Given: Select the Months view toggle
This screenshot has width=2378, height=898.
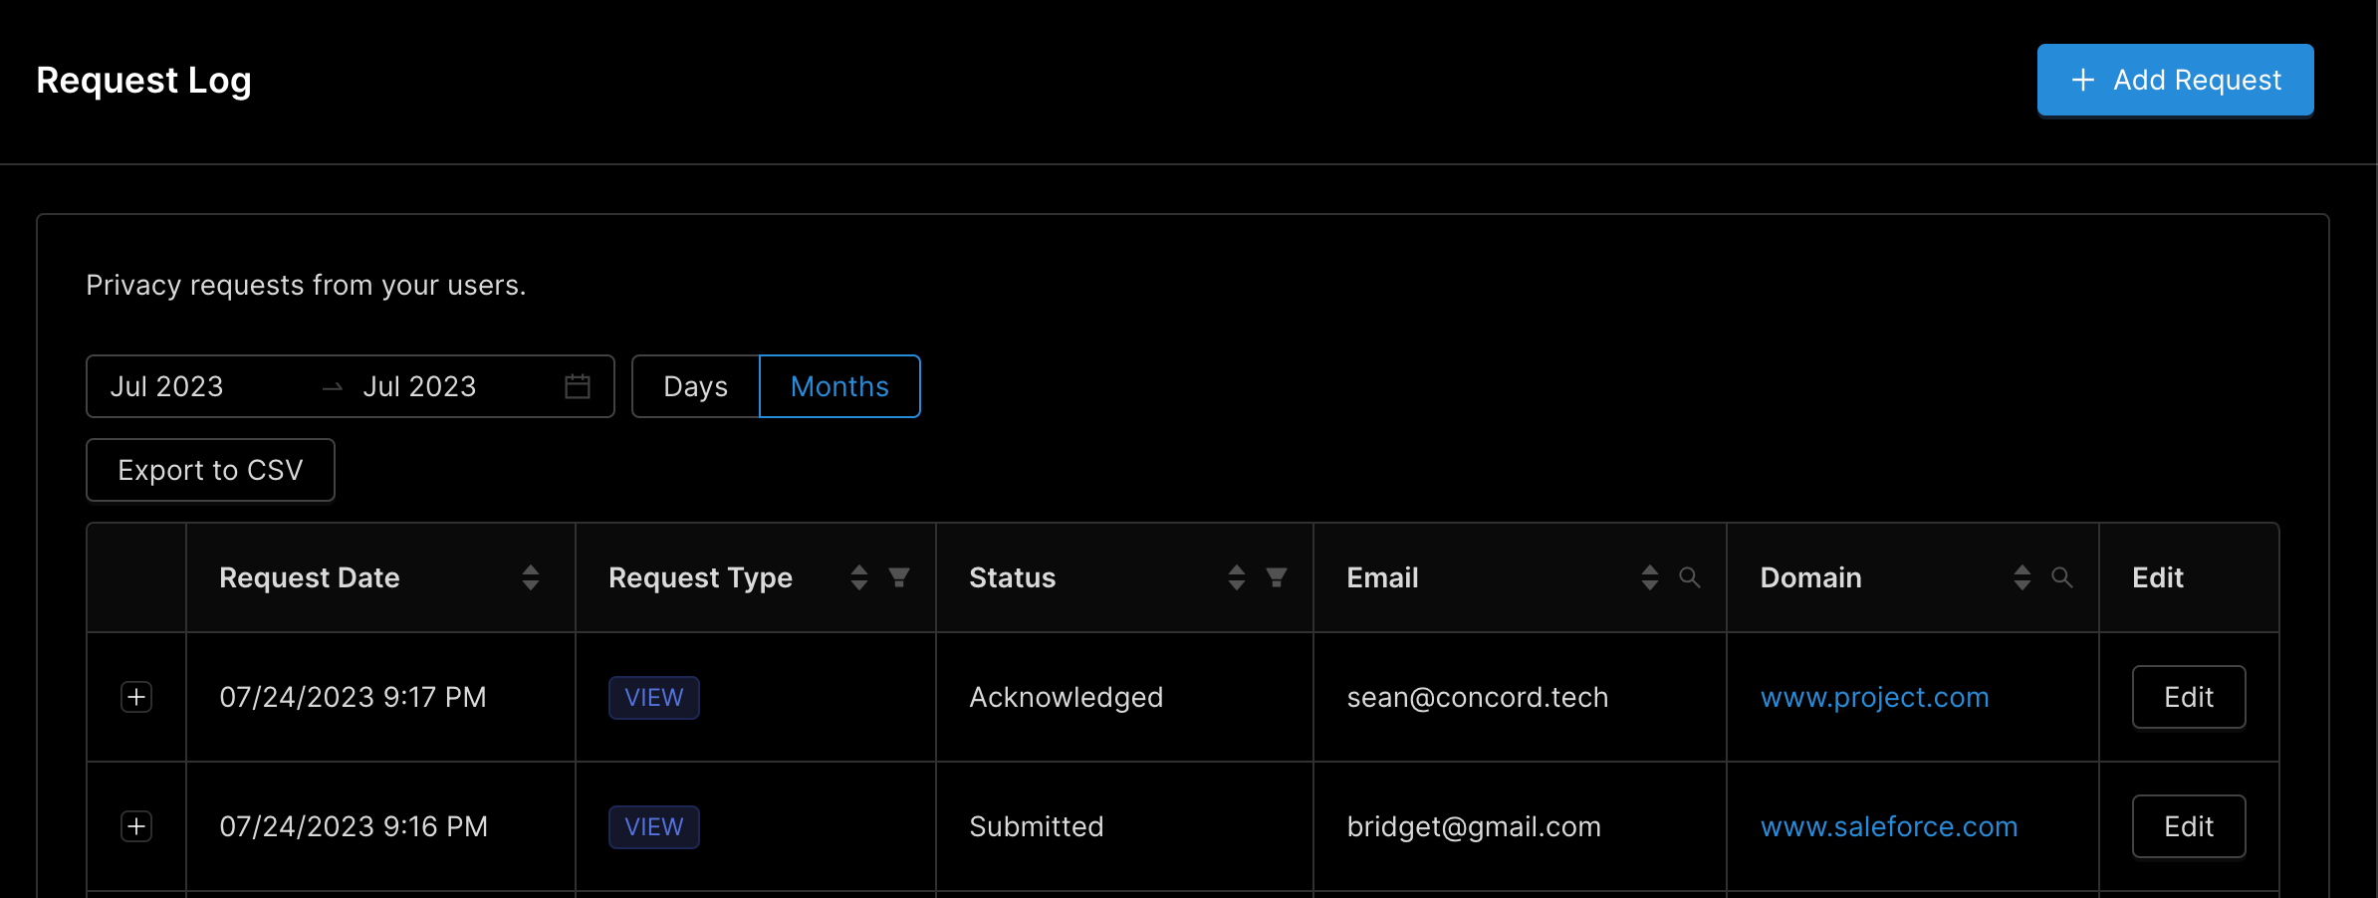Looking at the screenshot, I should [x=839, y=386].
